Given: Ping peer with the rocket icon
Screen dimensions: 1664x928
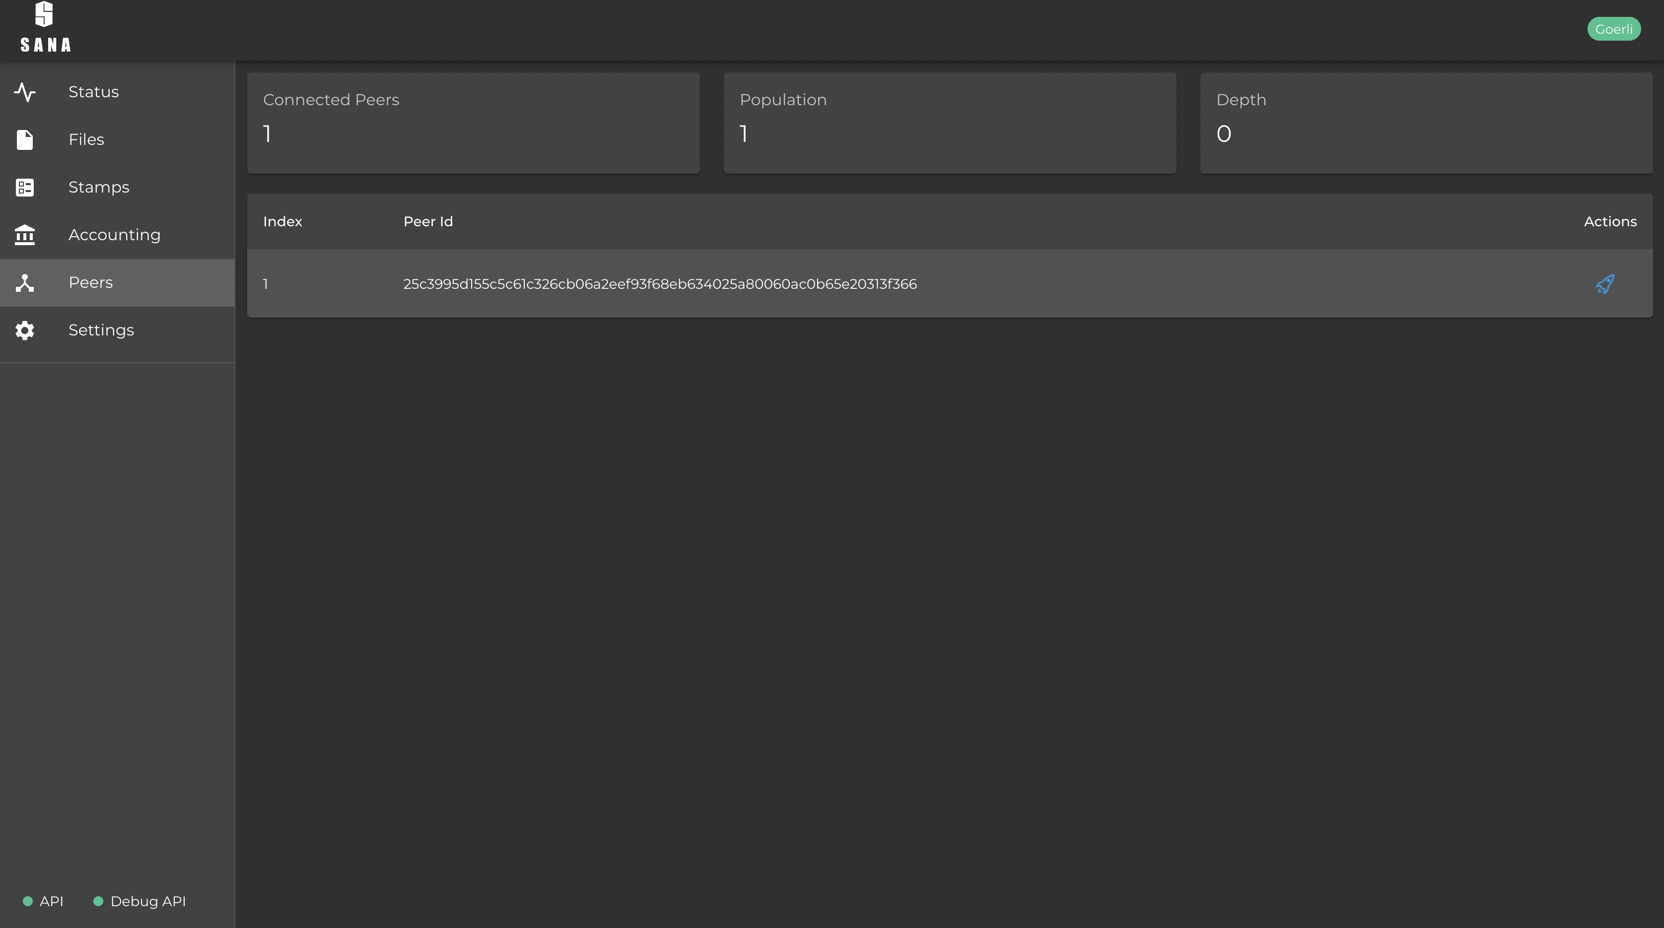Looking at the screenshot, I should coord(1604,284).
